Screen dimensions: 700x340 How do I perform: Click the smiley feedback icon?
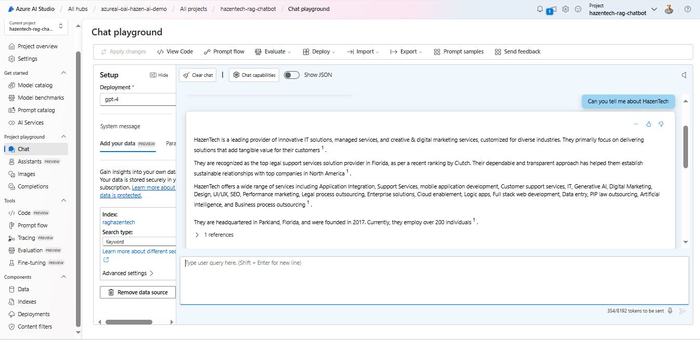coord(578,9)
